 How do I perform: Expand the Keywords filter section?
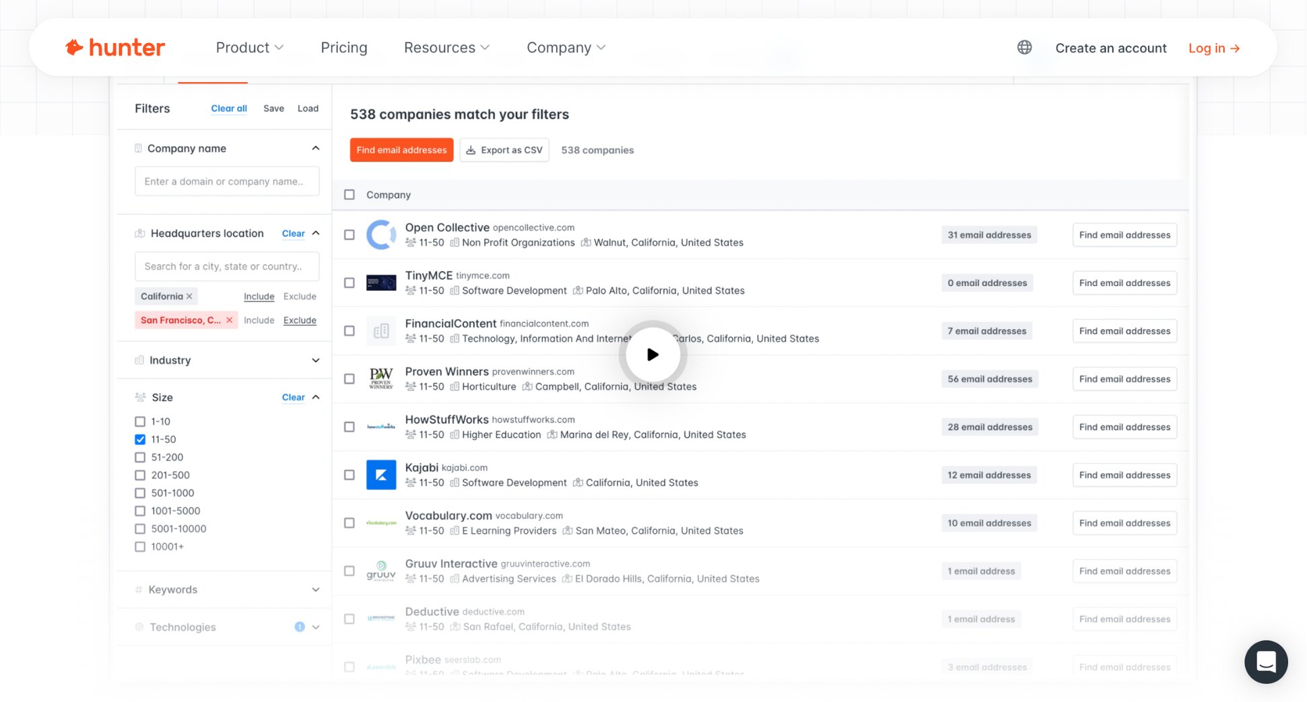316,590
